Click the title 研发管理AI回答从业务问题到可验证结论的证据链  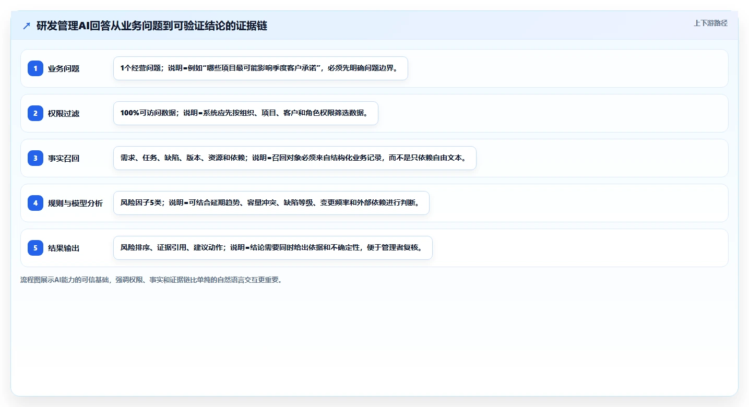[x=152, y=26]
